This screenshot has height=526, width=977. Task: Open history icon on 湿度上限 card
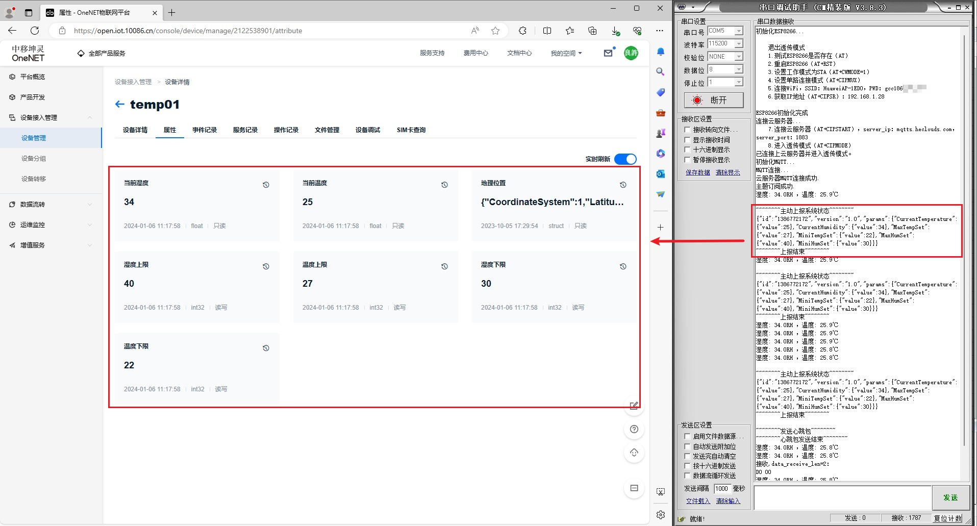click(x=266, y=266)
